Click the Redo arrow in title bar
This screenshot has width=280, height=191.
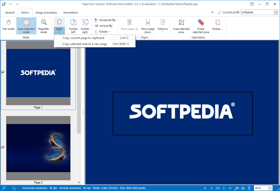pyautogui.click(x=17, y=4)
